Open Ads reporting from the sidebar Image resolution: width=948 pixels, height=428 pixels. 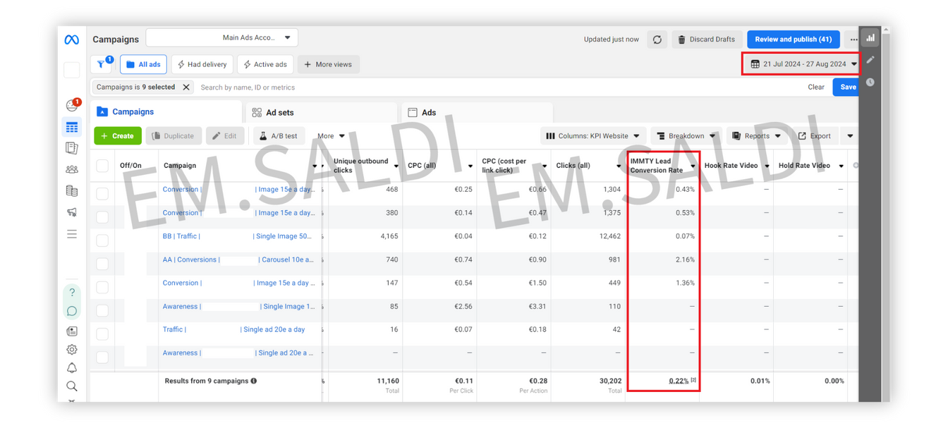click(x=72, y=148)
